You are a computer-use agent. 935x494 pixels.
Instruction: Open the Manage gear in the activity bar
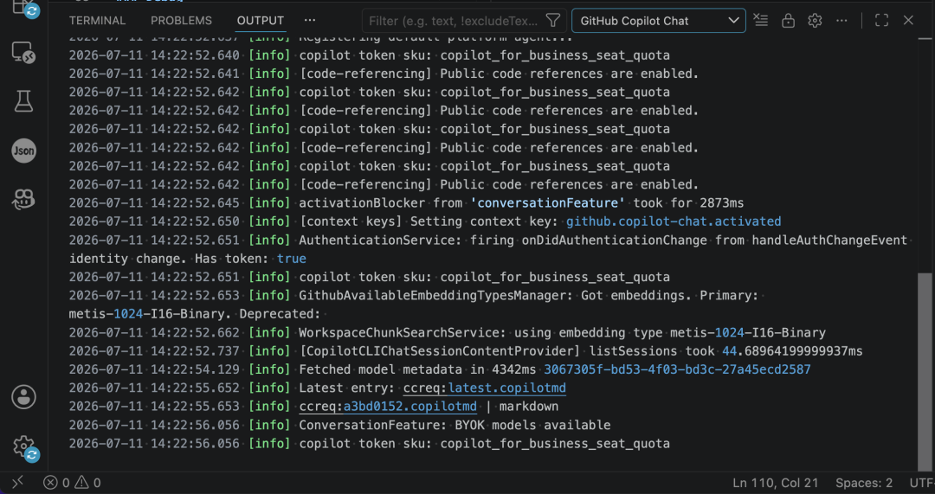[24, 446]
